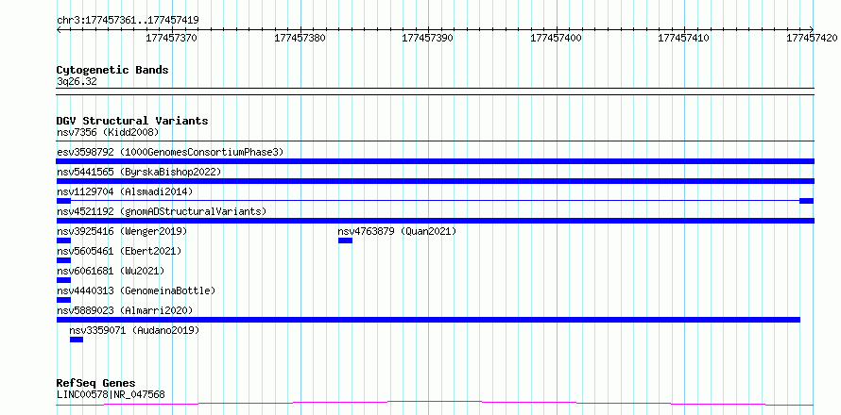The width and height of the screenshot is (841, 415).
Task: Open variant nsv3925416 (Wenger2019)
Action: click(122, 231)
